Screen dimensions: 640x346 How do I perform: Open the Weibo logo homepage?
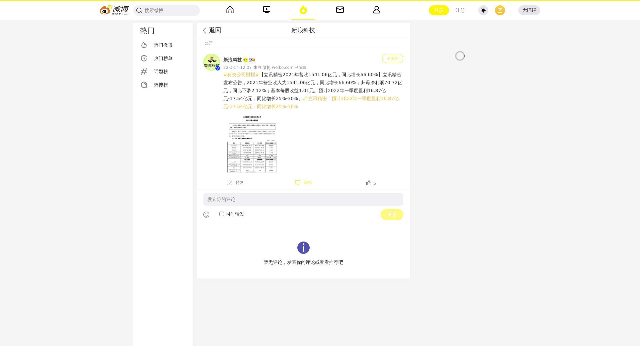tap(114, 10)
